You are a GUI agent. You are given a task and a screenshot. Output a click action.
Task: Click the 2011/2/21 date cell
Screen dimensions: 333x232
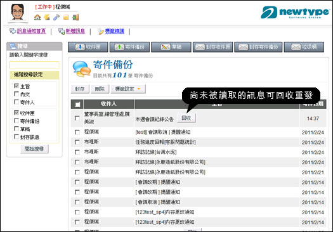pyautogui.click(x=313, y=172)
